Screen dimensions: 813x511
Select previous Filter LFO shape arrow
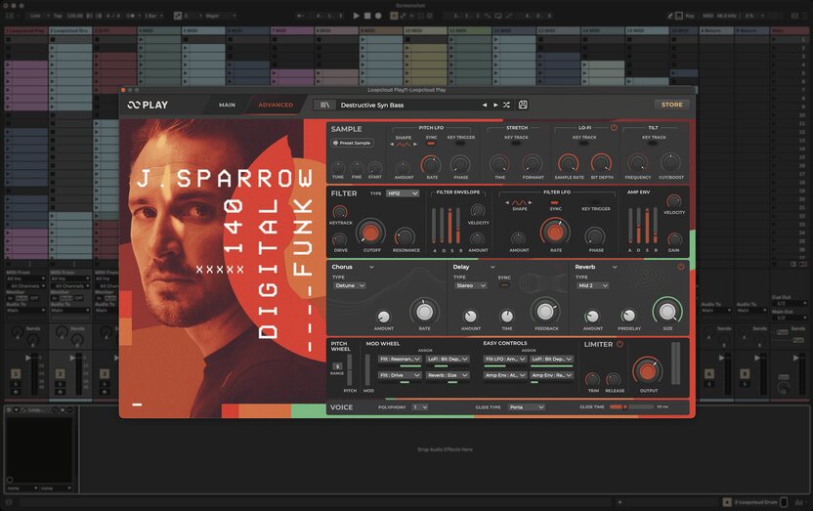(x=507, y=202)
